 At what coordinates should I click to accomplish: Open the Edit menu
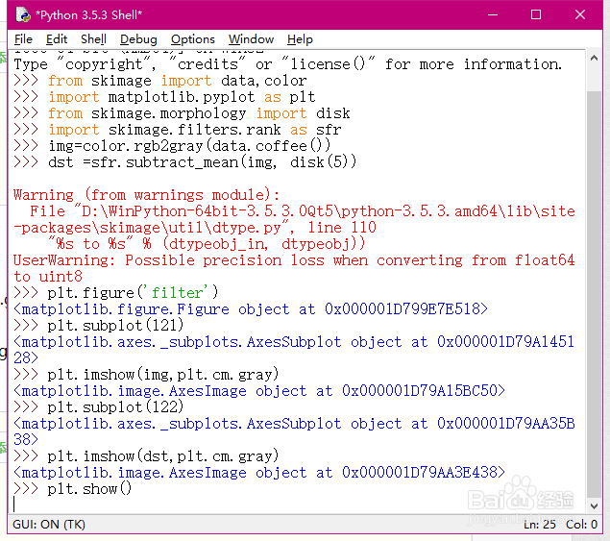click(x=57, y=39)
